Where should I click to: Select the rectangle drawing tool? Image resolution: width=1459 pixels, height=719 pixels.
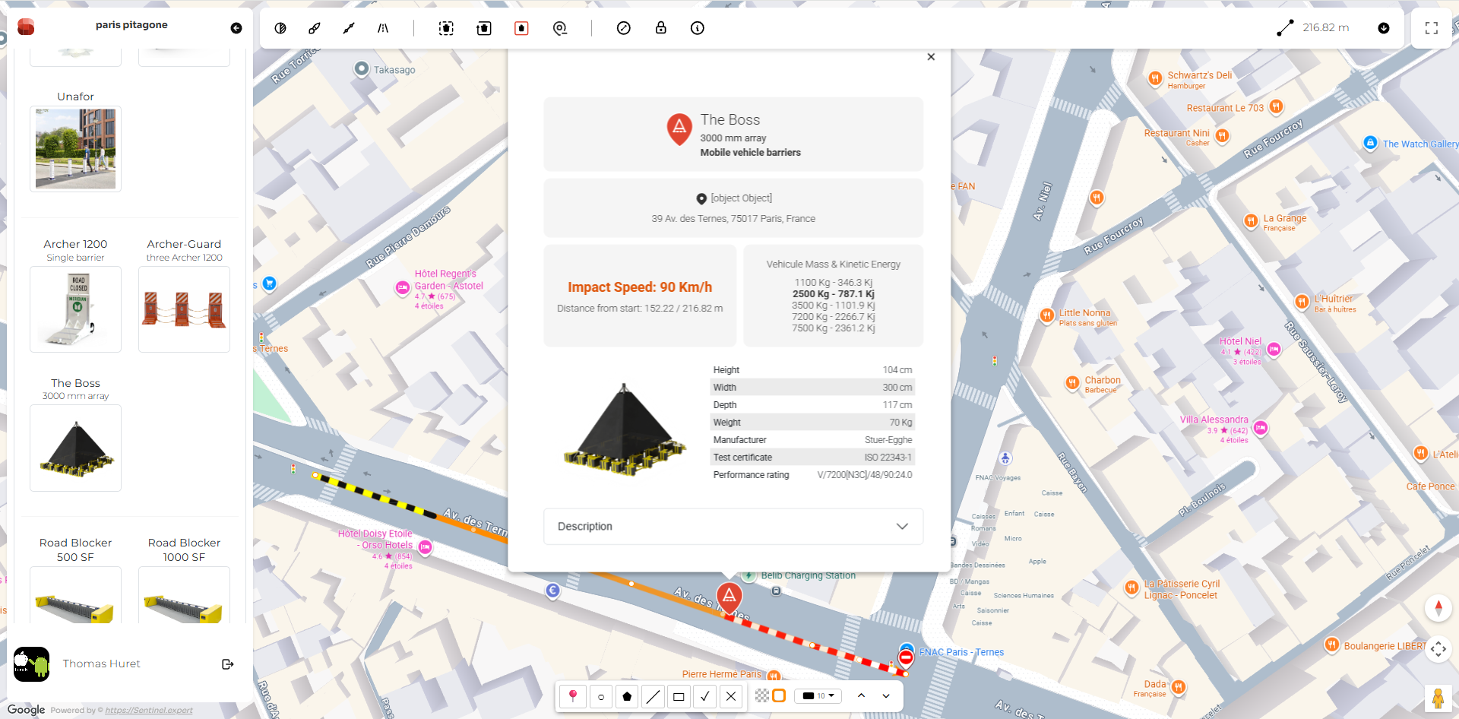(x=679, y=695)
